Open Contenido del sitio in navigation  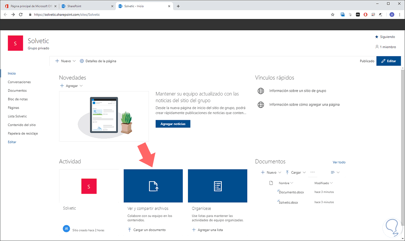22,125
